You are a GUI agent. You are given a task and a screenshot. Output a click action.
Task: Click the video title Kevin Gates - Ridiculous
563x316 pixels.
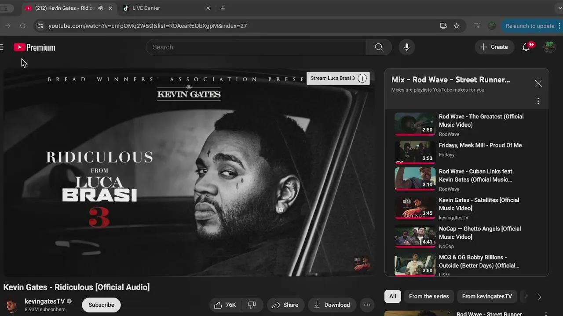[77, 287]
